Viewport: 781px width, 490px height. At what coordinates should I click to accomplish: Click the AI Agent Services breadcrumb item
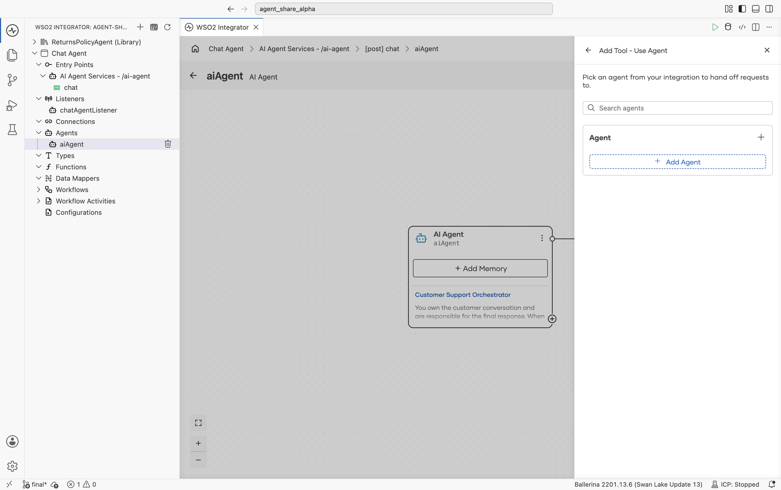304,49
